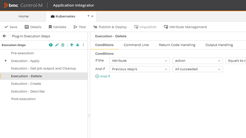The width and height of the screenshot is (246, 138).
Task: Open execution steps more options menu
Action: (83, 45)
